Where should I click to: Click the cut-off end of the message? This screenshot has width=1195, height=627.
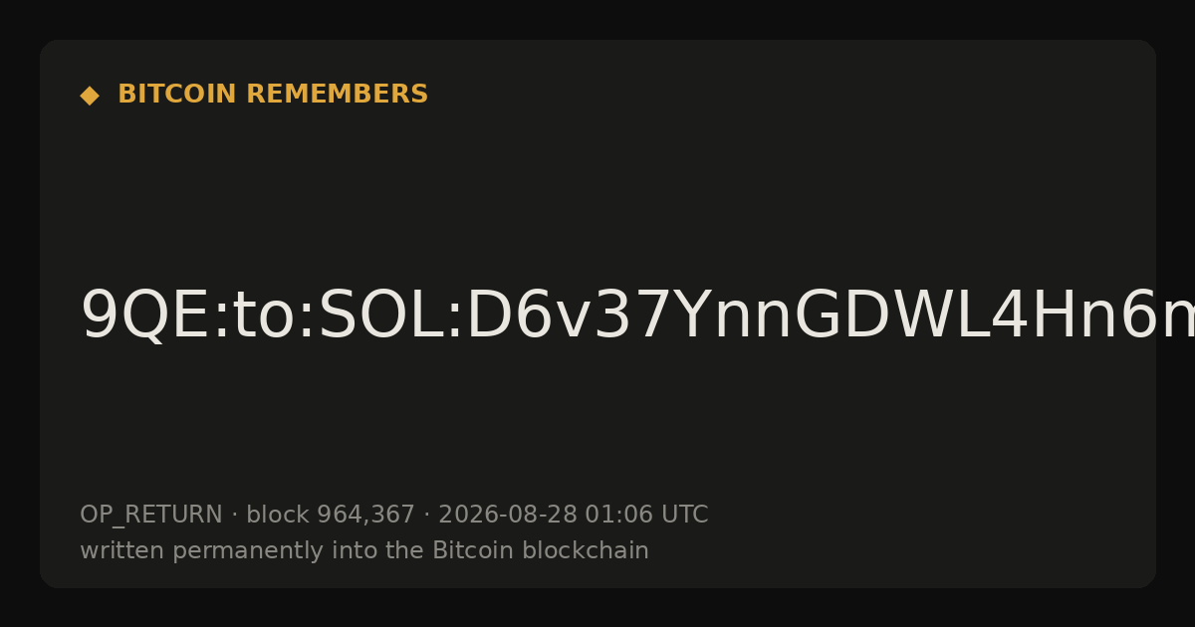(x=1175, y=316)
